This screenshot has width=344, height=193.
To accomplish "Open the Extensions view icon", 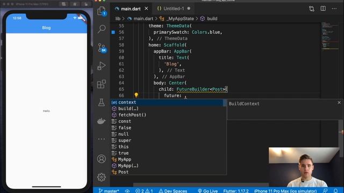I will pos(102,84).
